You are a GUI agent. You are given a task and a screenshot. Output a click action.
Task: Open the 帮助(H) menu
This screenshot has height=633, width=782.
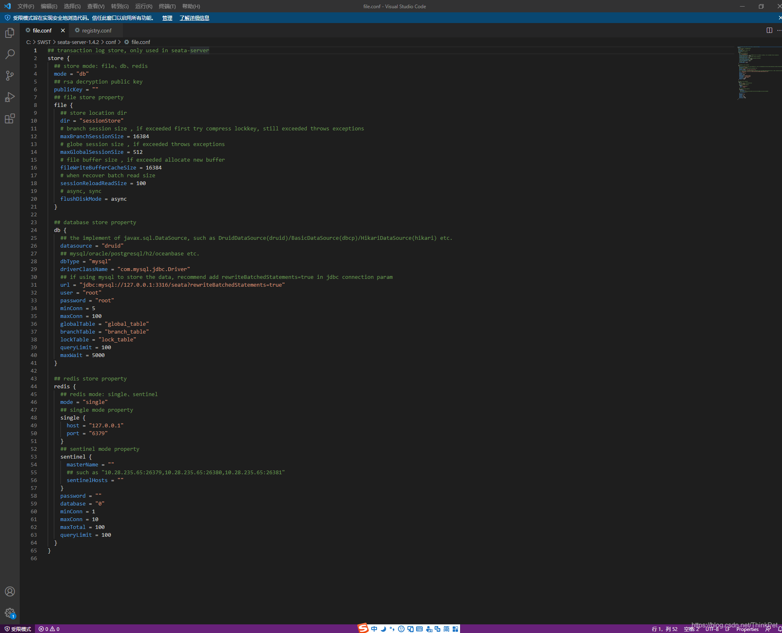pos(191,6)
